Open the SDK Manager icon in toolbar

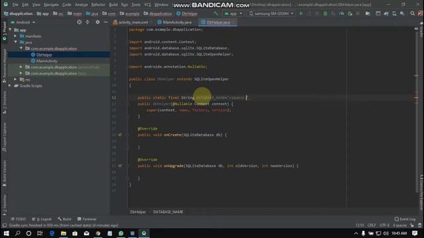[402, 13]
